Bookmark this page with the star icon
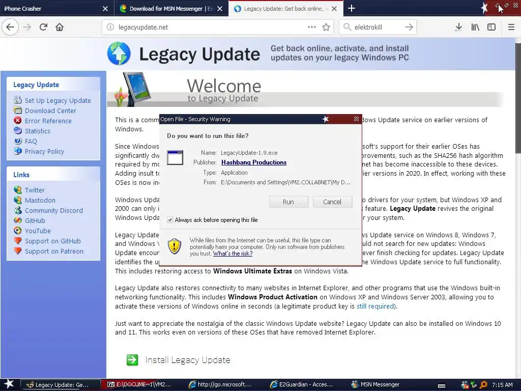This screenshot has width=521, height=391. pyautogui.click(x=326, y=27)
